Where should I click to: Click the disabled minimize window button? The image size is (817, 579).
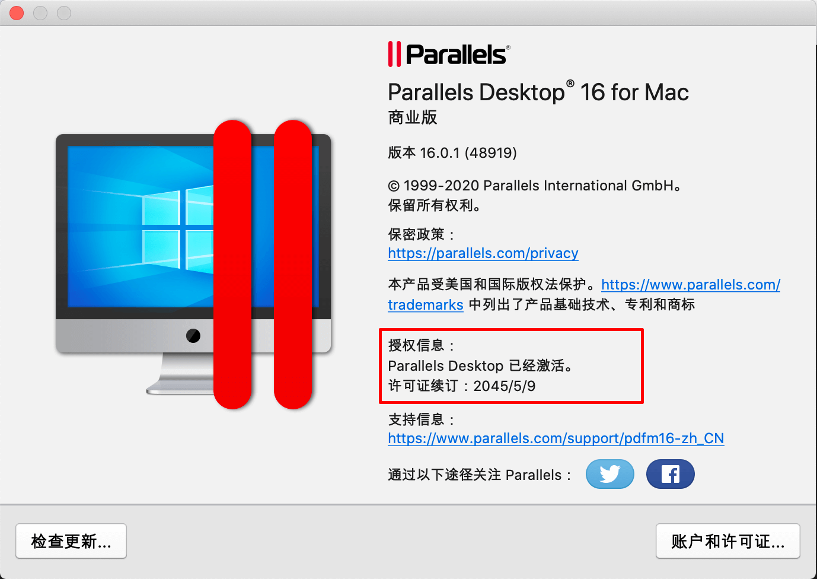(x=40, y=12)
